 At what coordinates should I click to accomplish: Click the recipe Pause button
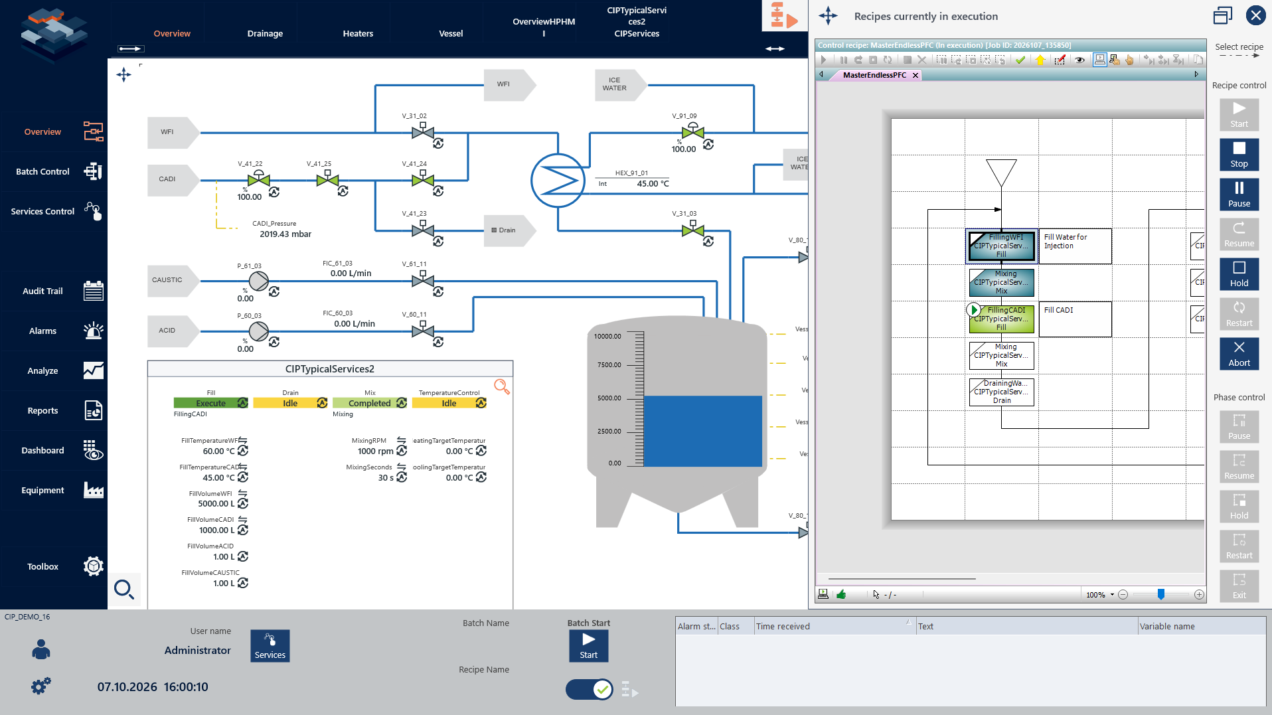1239,195
